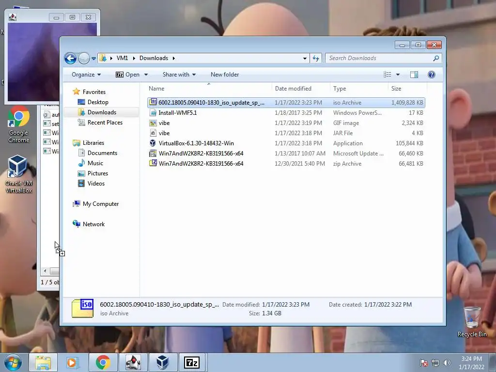Switch to 7-Zip from the taskbar
The image size is (496, 372).
[192, 362]
